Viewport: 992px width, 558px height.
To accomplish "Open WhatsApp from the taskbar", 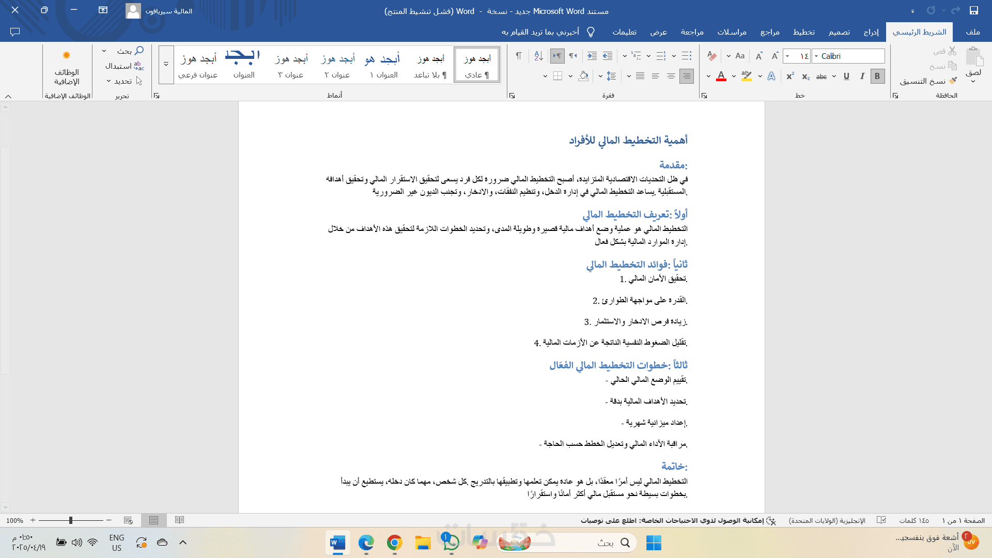I will (x=451, y=542).
